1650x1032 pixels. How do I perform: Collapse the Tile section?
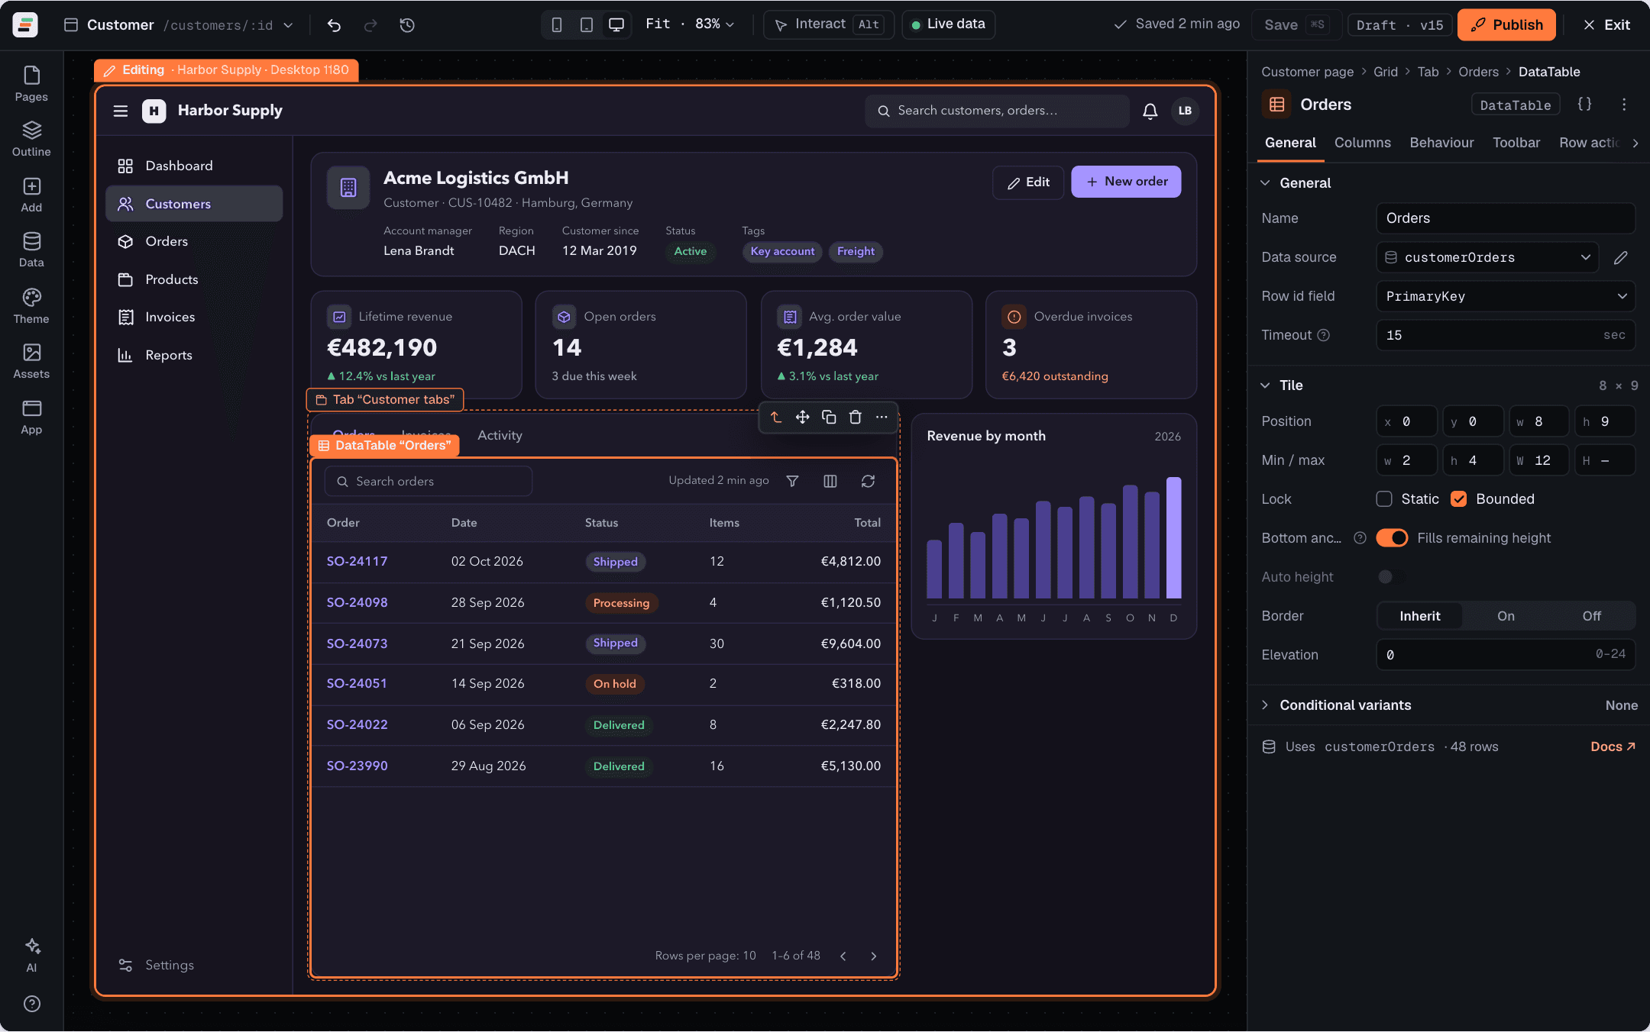tap(1265, 385)
